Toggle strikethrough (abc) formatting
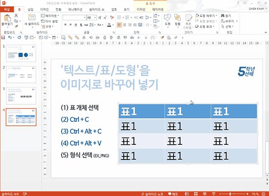Viewport: 269px width, 196px height. coord(86,25)
